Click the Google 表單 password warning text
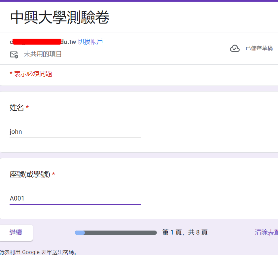This screenshot has width=278, height=255. coord(39,252)
